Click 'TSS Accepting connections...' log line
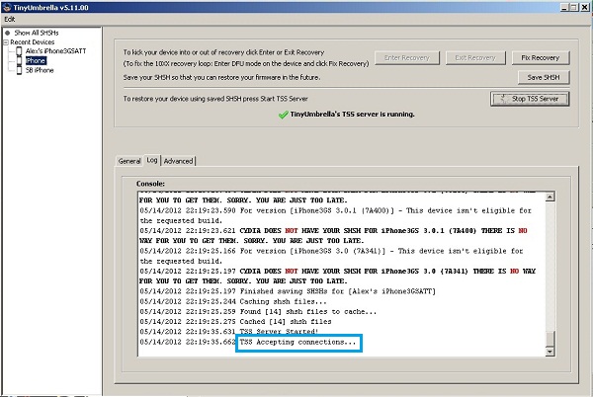 coord(298,343)
